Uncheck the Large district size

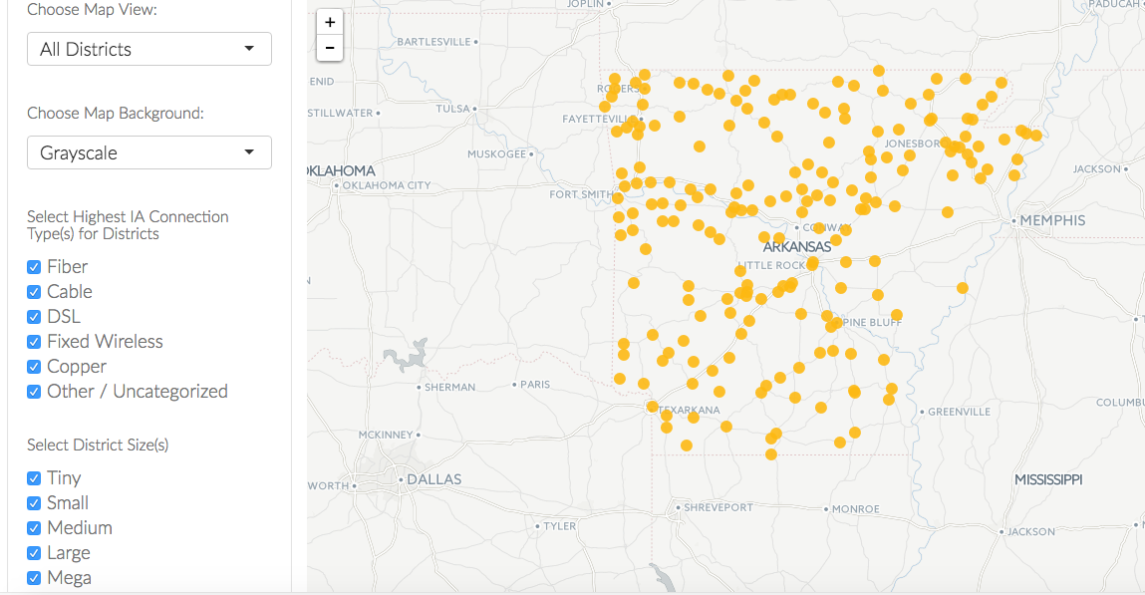(34, 553)
